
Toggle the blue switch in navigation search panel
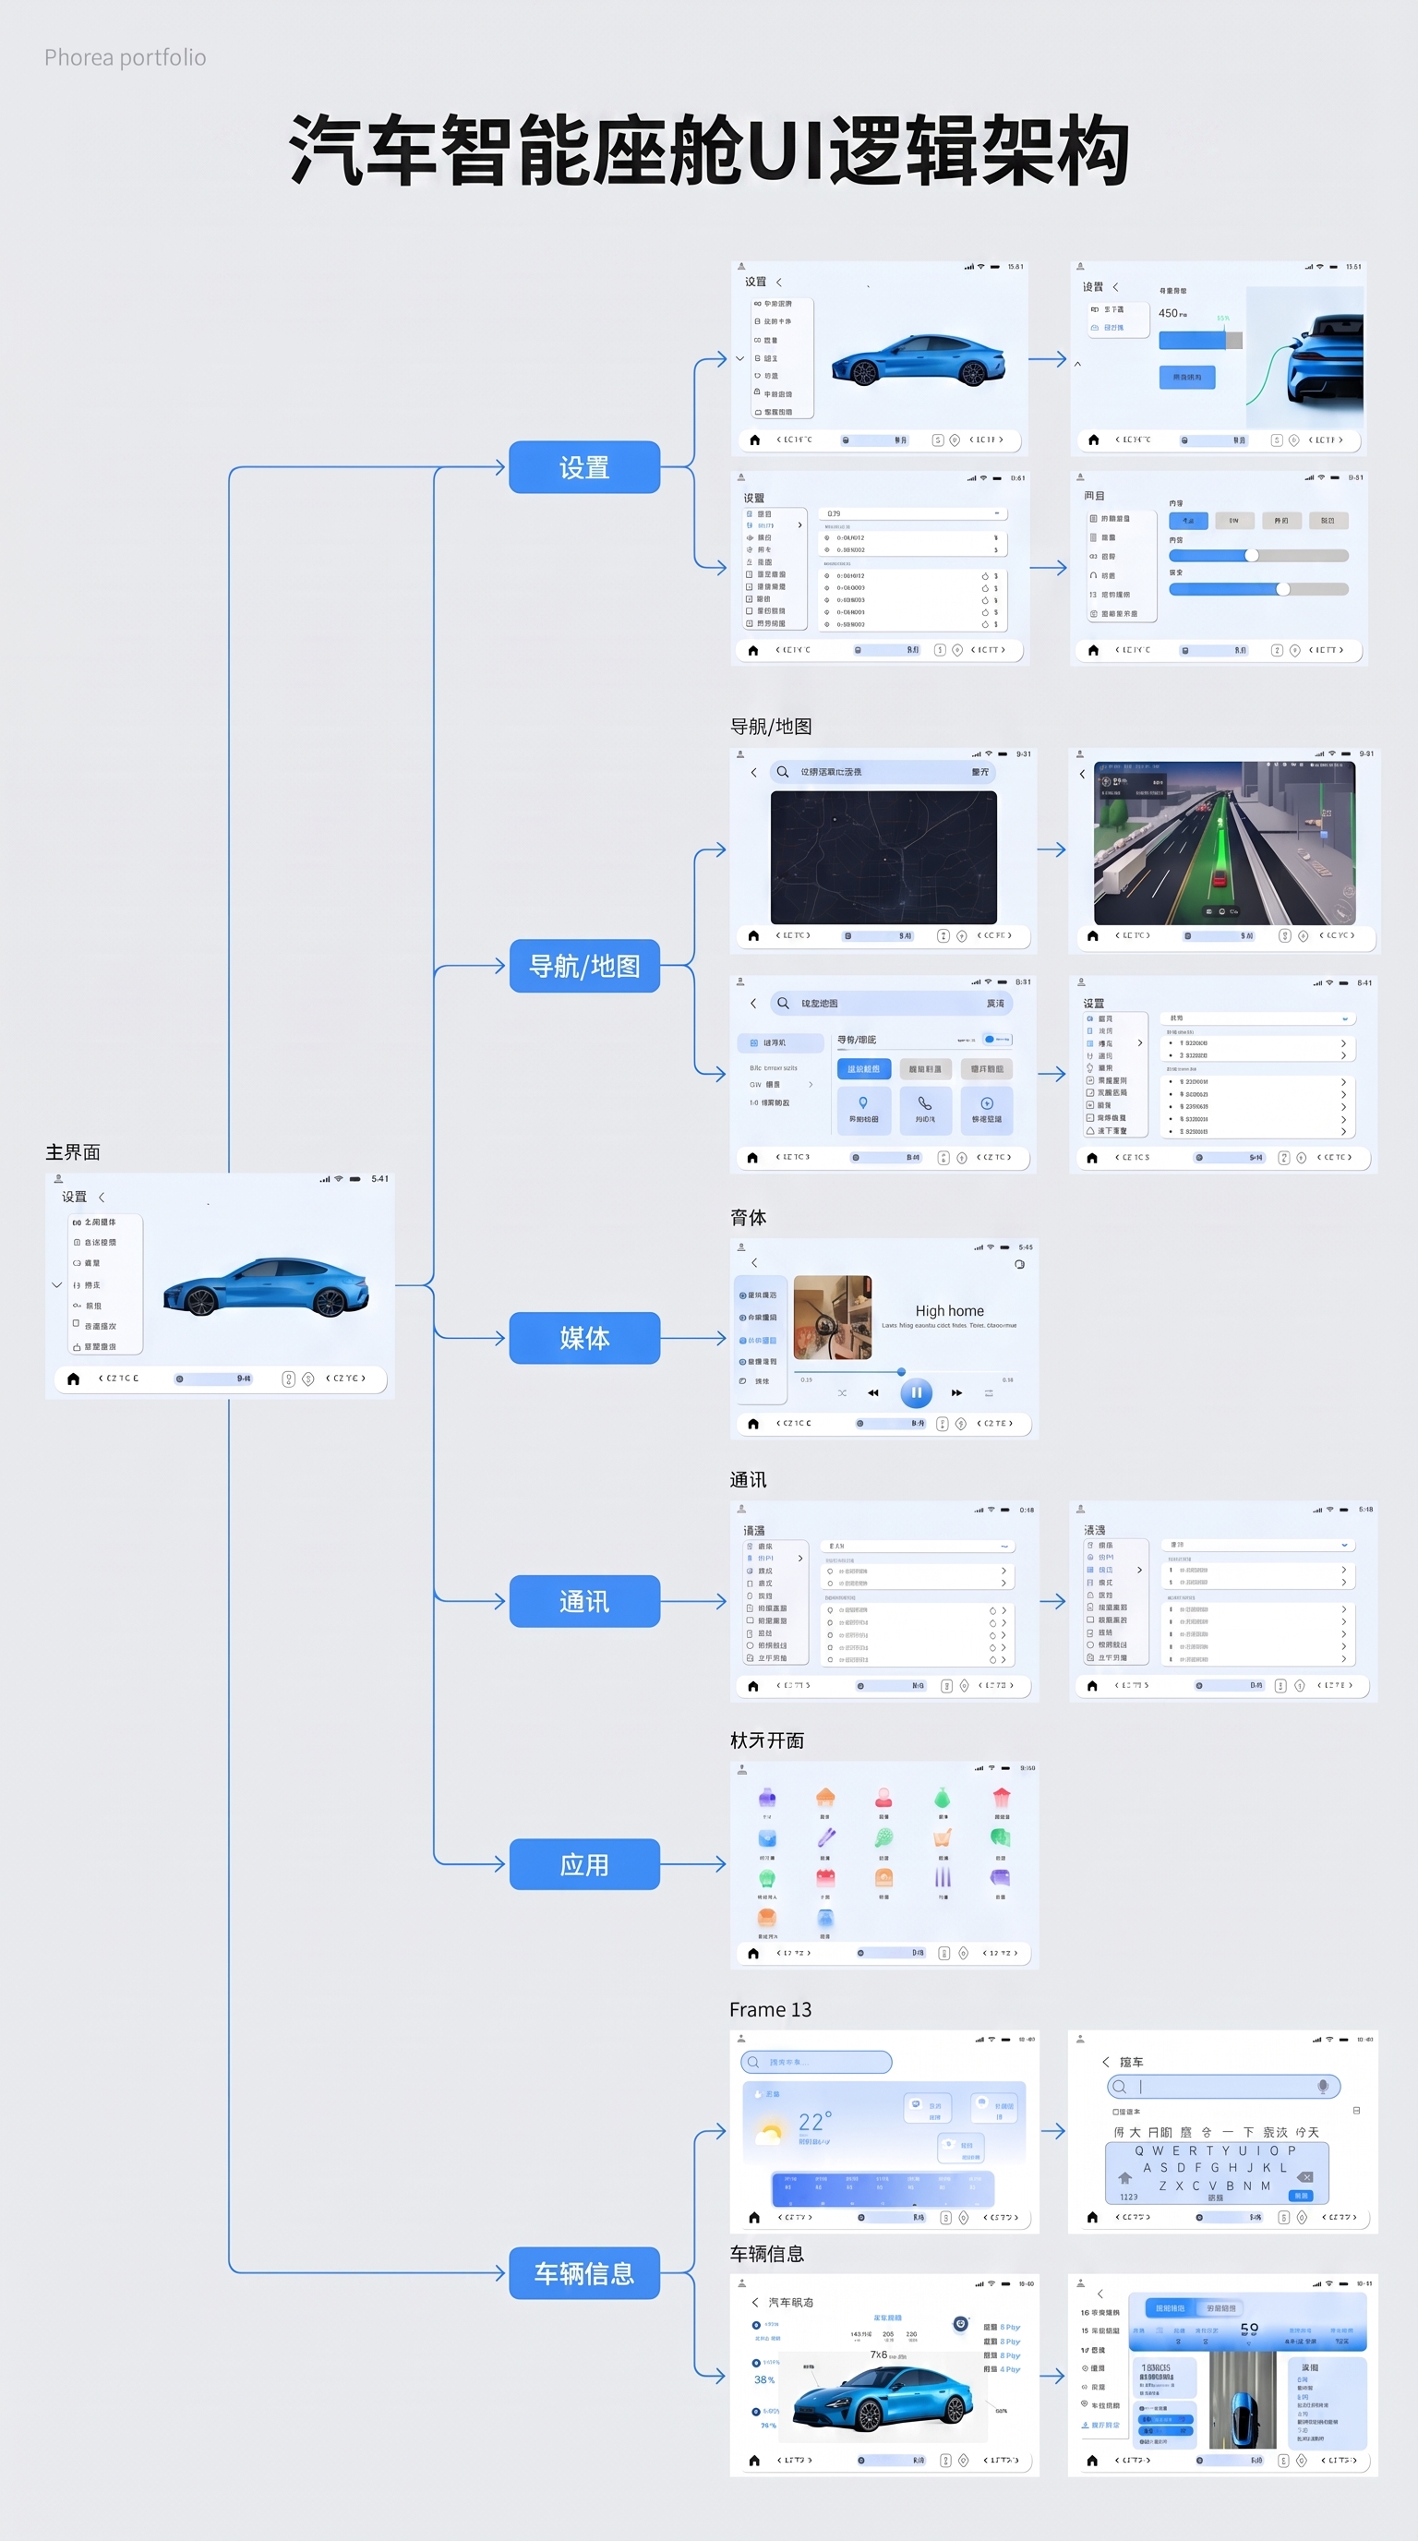click(996, 1039)
